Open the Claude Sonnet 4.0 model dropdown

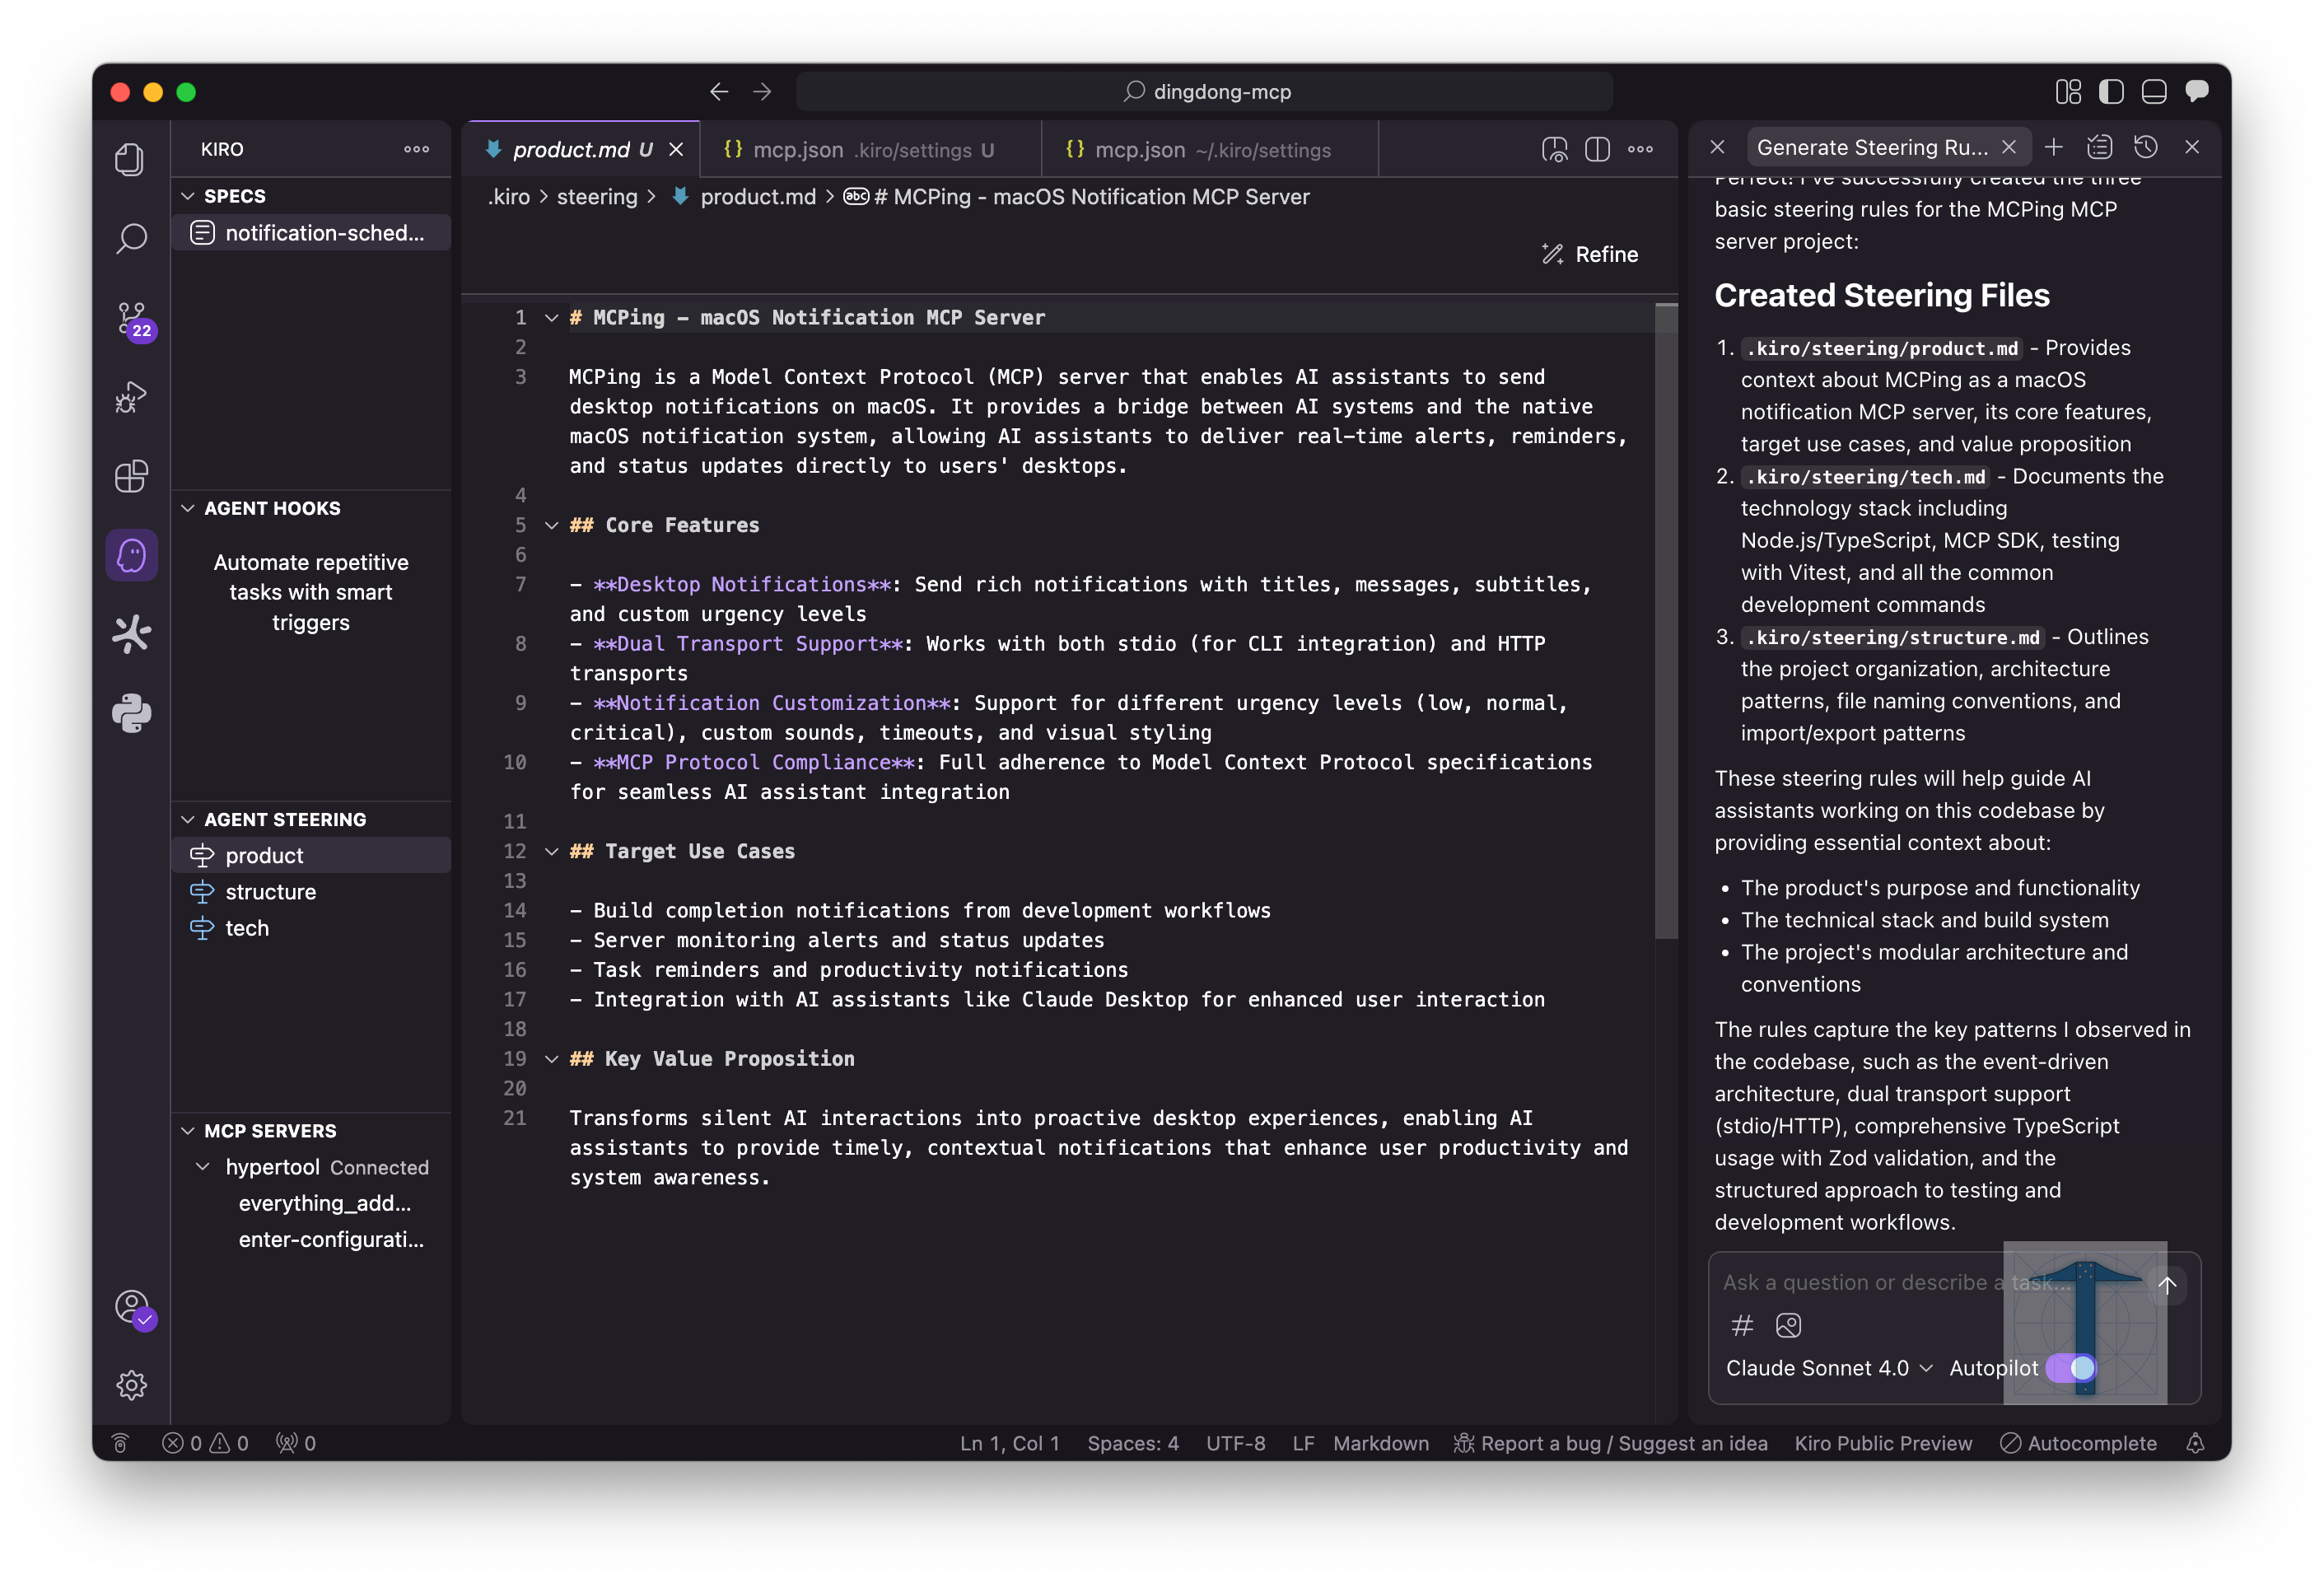pyautogui.click(x=1828, y=1367)
